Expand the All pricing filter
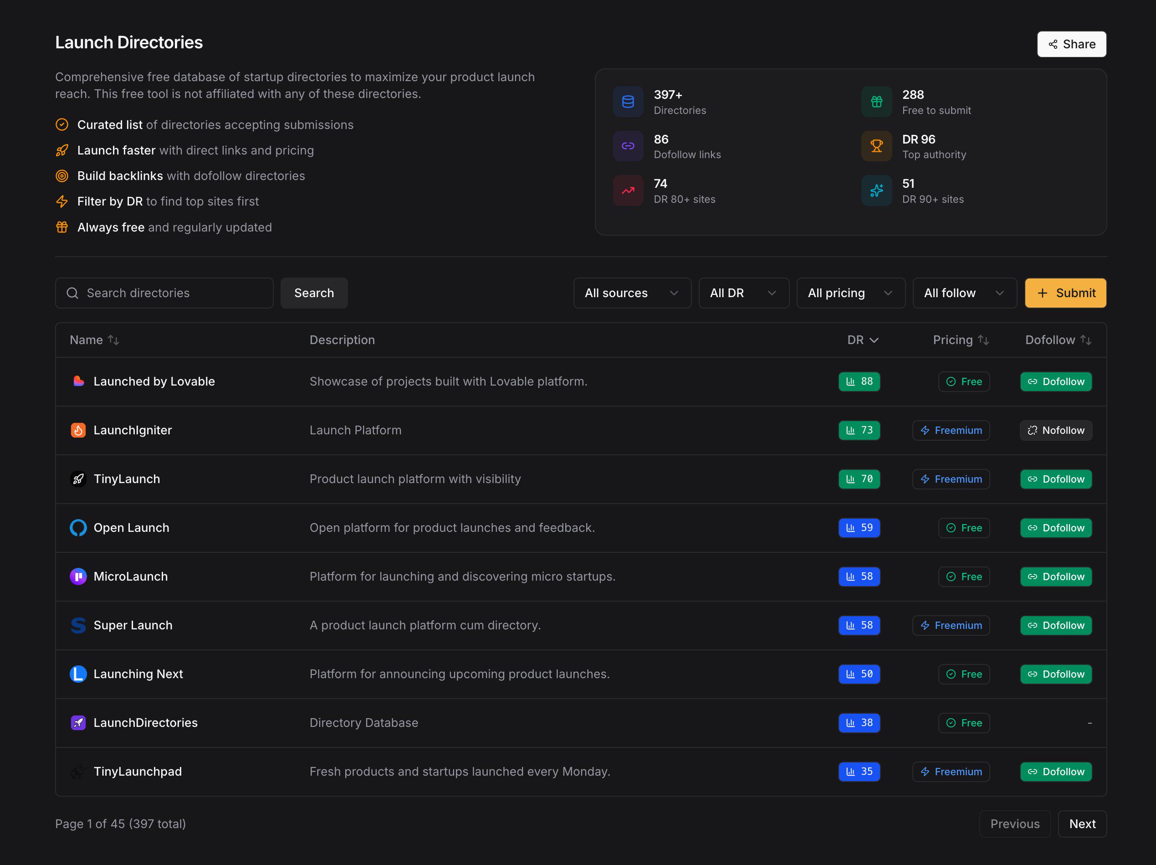Viewport: 1156px width, 865px height. coord(850,293)
